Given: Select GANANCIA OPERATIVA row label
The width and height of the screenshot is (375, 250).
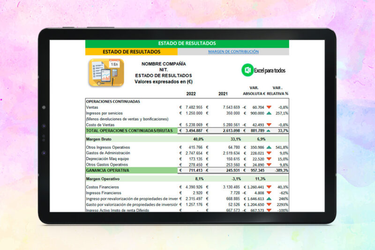Looking at the screenshot, I should pos(108,170).
